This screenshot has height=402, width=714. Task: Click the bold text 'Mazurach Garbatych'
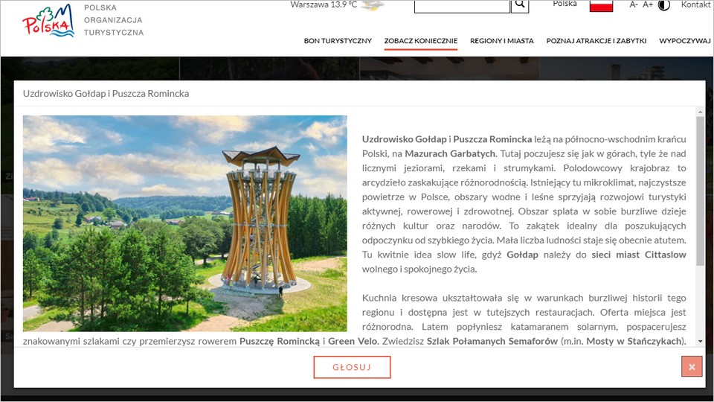click(x=450, y=153)
